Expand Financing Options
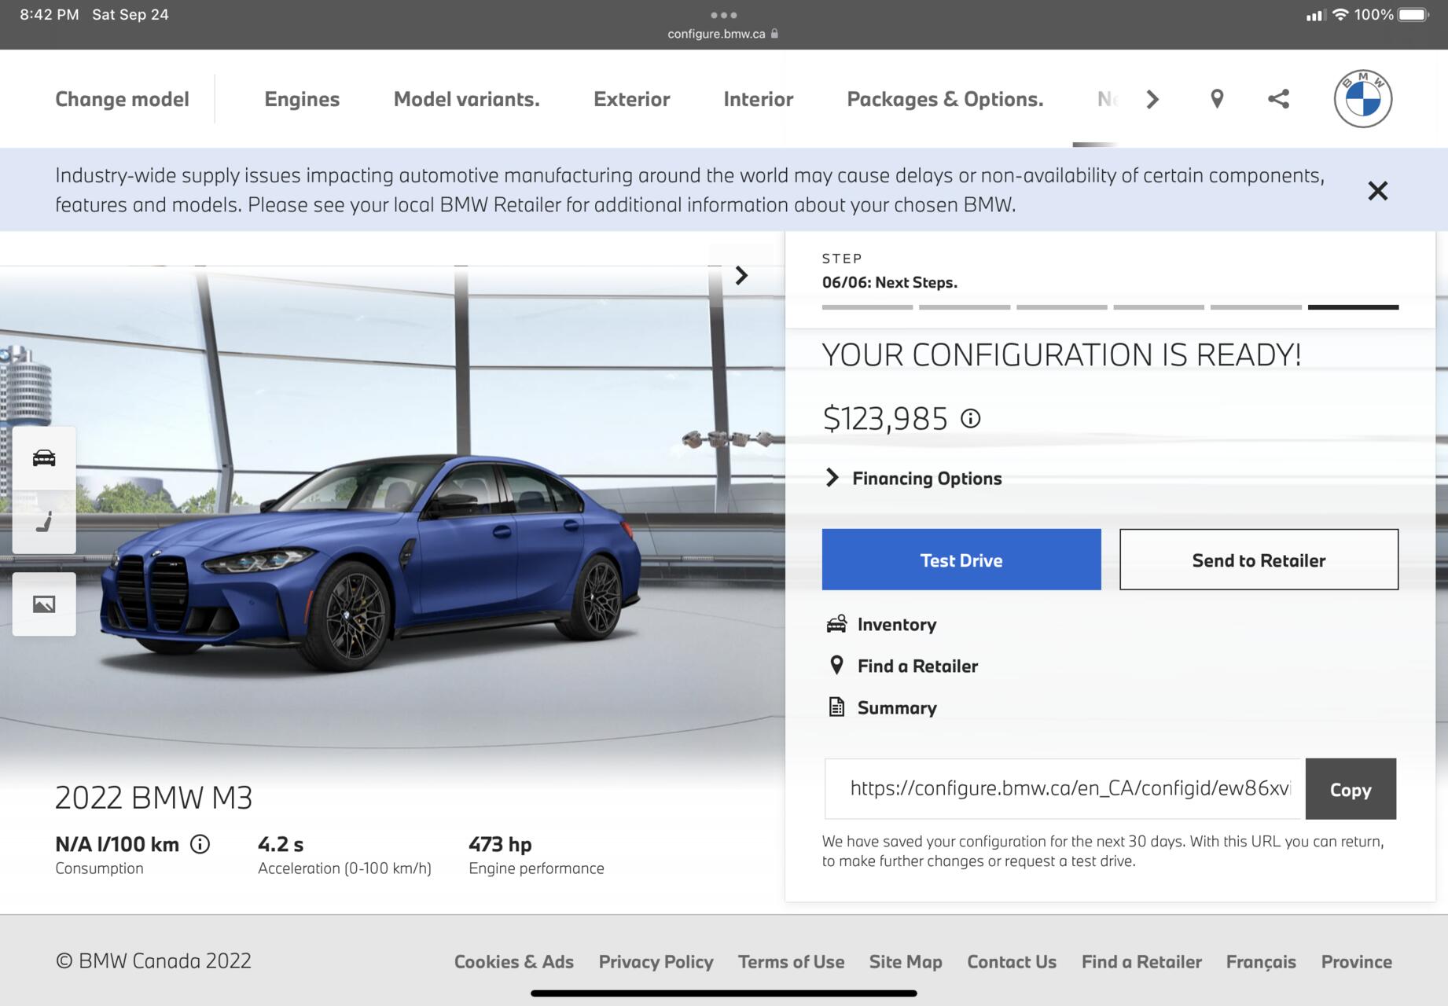The image size is (1448, 1006). 913,478
